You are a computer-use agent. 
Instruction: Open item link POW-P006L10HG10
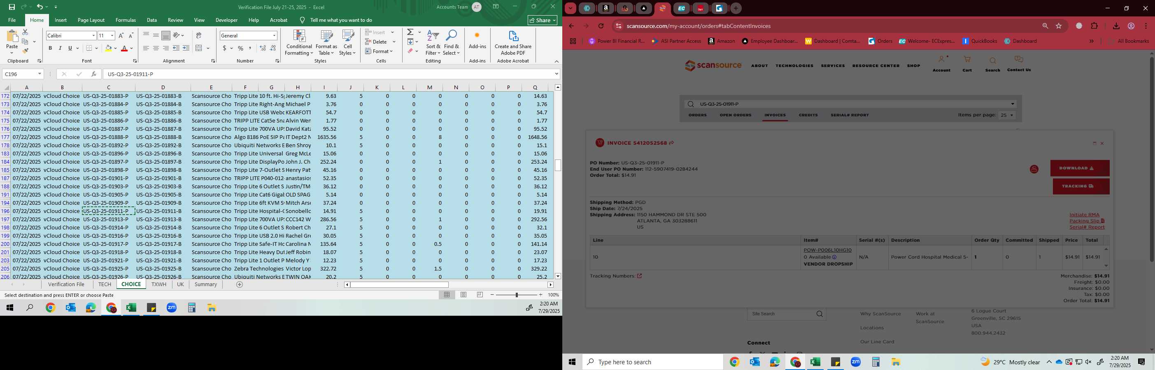click(827, 250)
